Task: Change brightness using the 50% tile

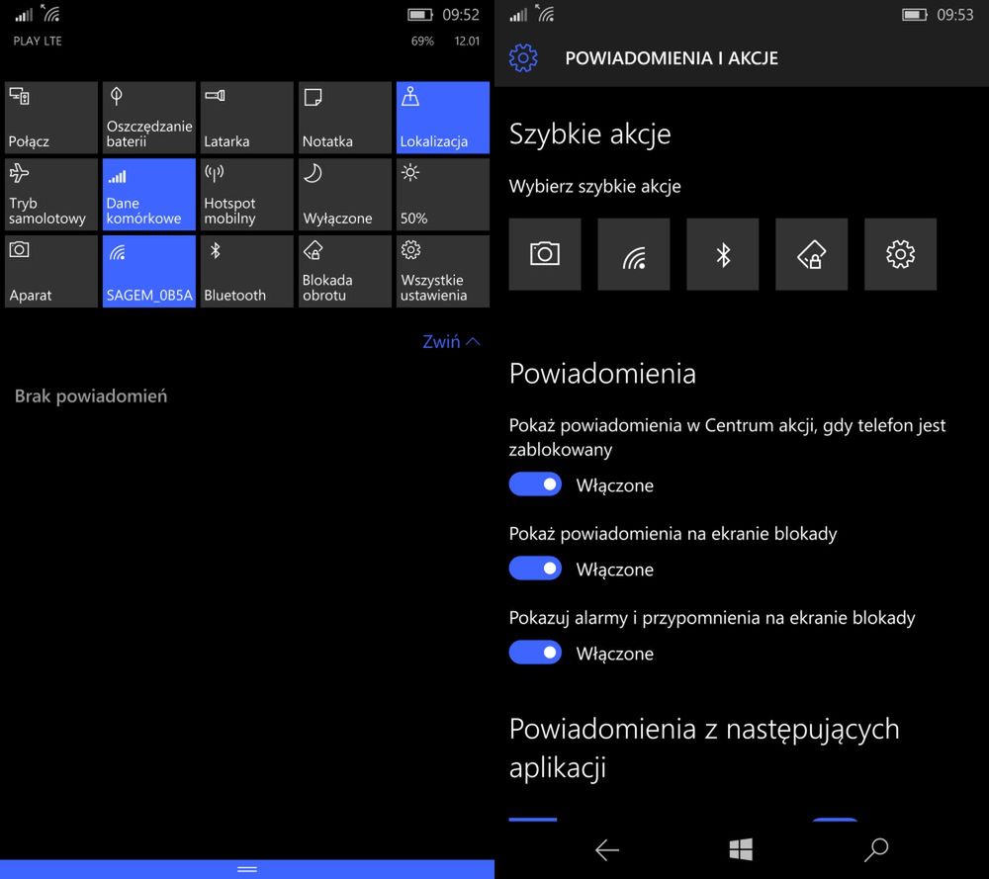Action: [443, 194]
